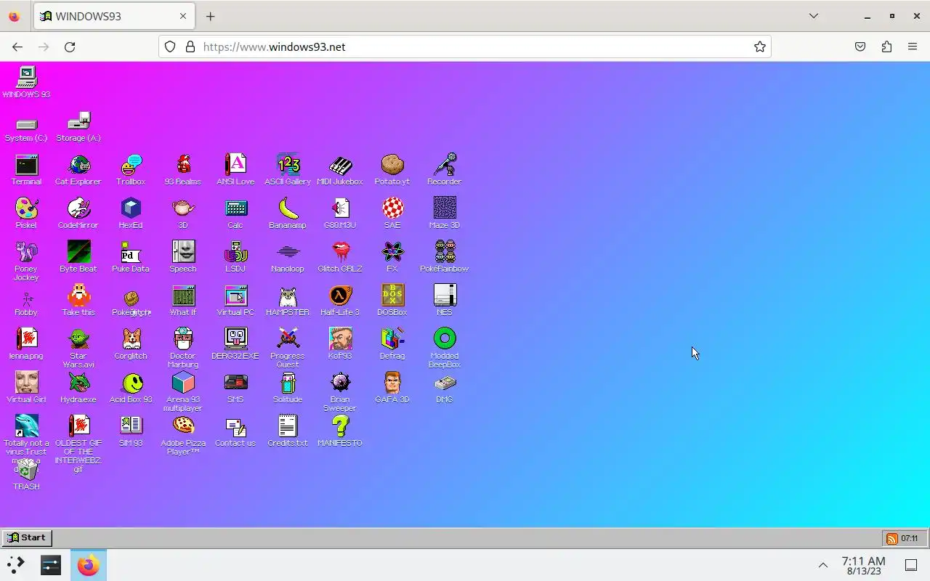Show hidden system tray icons

click(823, 565)
